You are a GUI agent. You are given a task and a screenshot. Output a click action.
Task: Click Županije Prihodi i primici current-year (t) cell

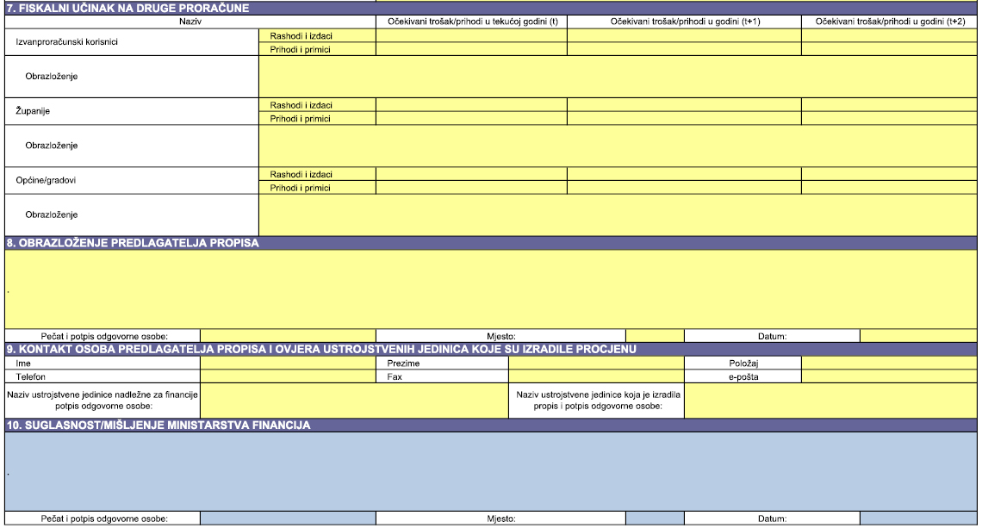click(471, 118)
